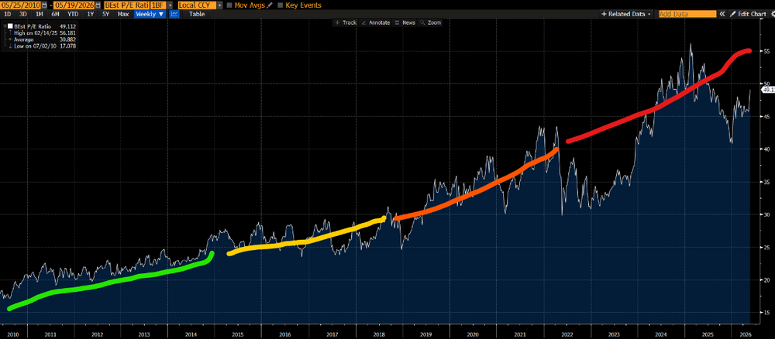Open chart settings gear icon

(772, 14)
